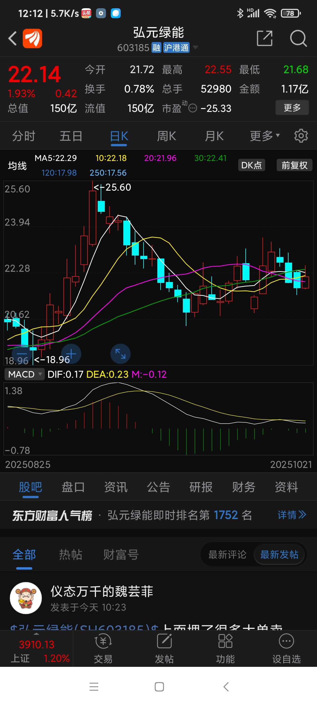The image size is (317, 705).
Task: Select the 25.60 high price marker
Action: pyautogui.click(x=112, y=187)
